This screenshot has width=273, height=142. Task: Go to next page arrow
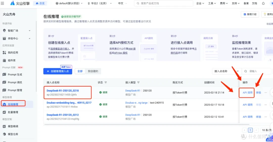[x=256, y=130]
